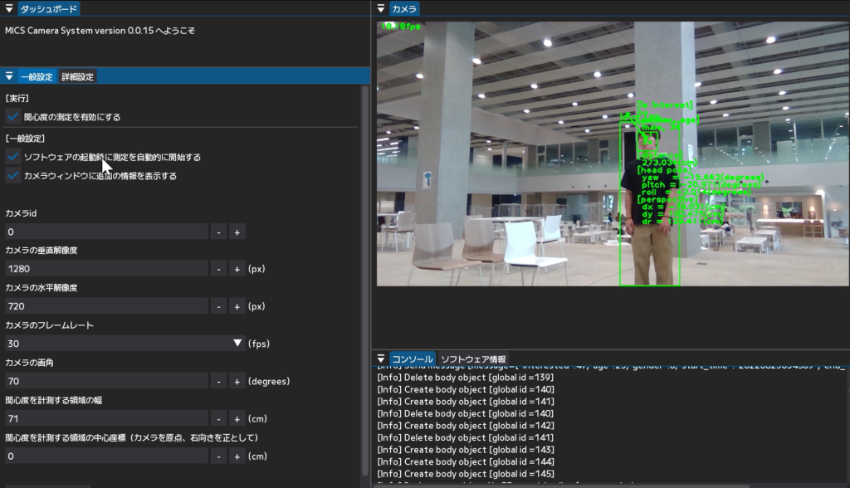Click the 中心座標 input field
The height and width of the screenshot is (488, 850).
point(106,456)
